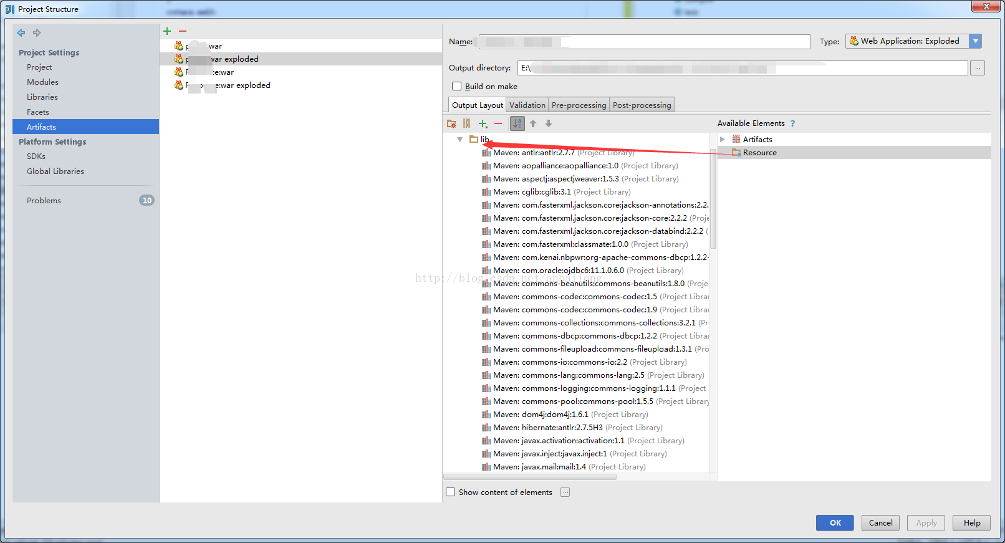The height and width of the screenshot is (543, 1005).
Task: Remove selected artifact with red minus
Action: 183,31
